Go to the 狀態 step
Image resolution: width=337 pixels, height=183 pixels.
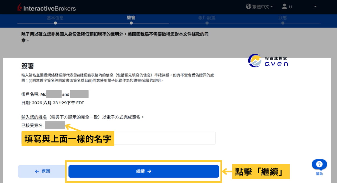tap(283, 18)
